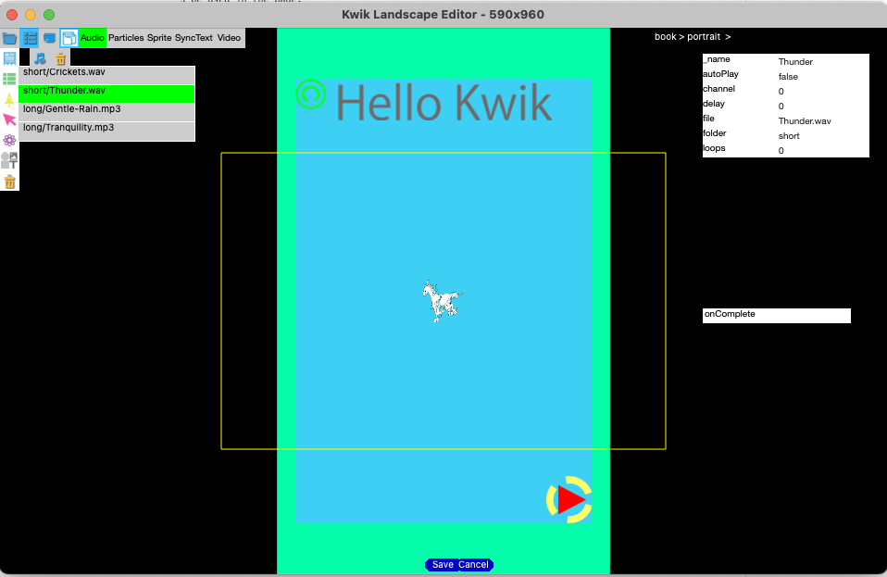Image resolution: width=887 pixels, height=577 pixels.
Task: Edit the channel value field
Action: click(781, 91)
